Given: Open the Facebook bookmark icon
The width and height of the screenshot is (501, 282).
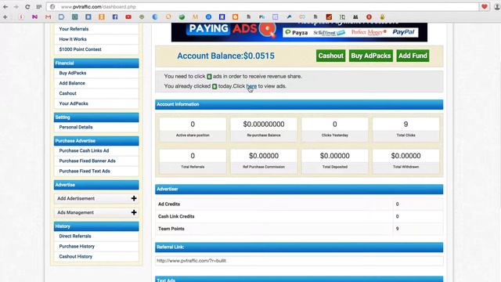Looking at the screenshot, I should pyautogui.click(x=115, y=17).
